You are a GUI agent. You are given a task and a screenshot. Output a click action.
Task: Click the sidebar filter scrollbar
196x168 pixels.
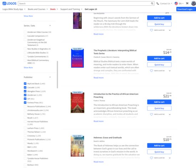57,75
